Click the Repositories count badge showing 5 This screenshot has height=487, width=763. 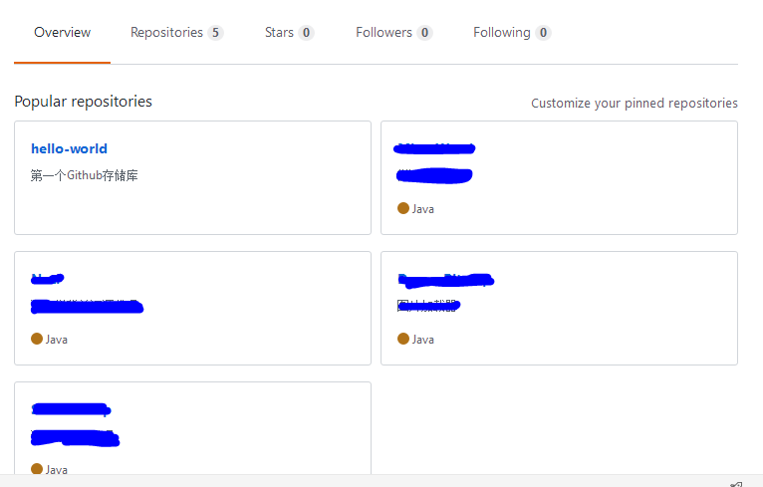coord(215,33)
